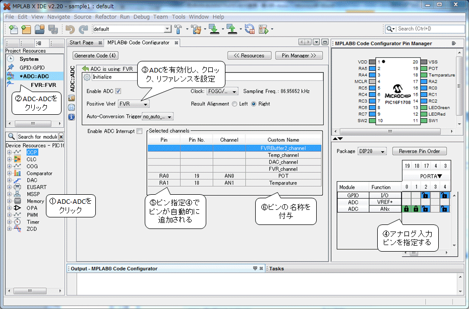Open the File menu
Image resolution: width=469 pixels, height=309 pixels.
[x=9, y=17]
